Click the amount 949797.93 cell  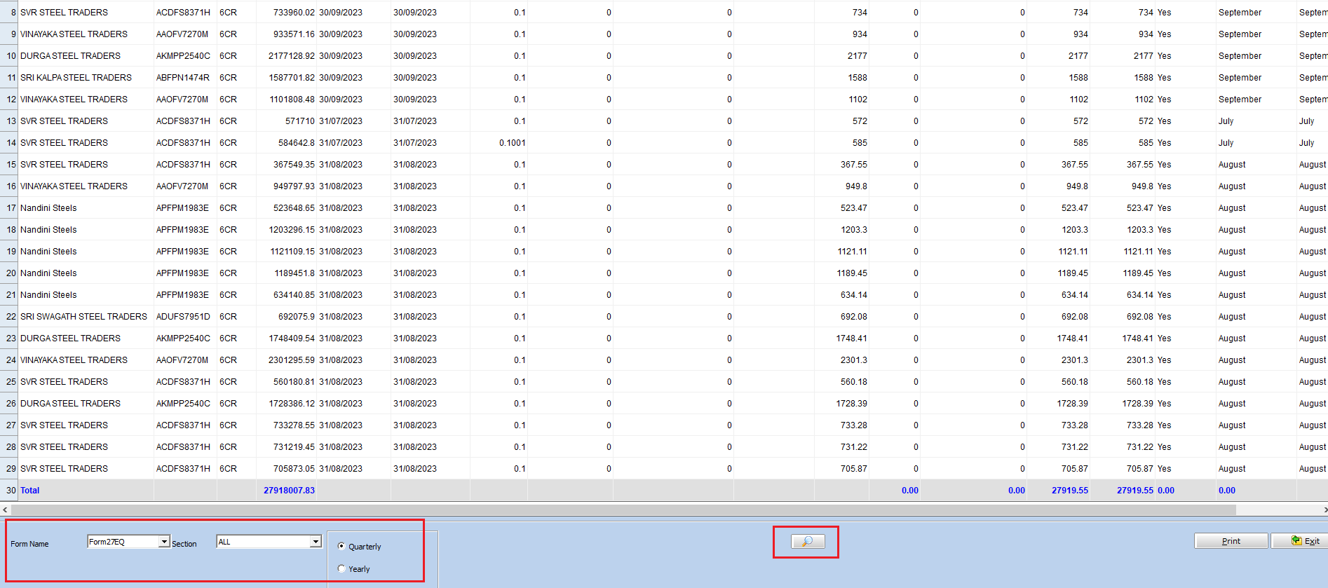click(x=287, y=186)
